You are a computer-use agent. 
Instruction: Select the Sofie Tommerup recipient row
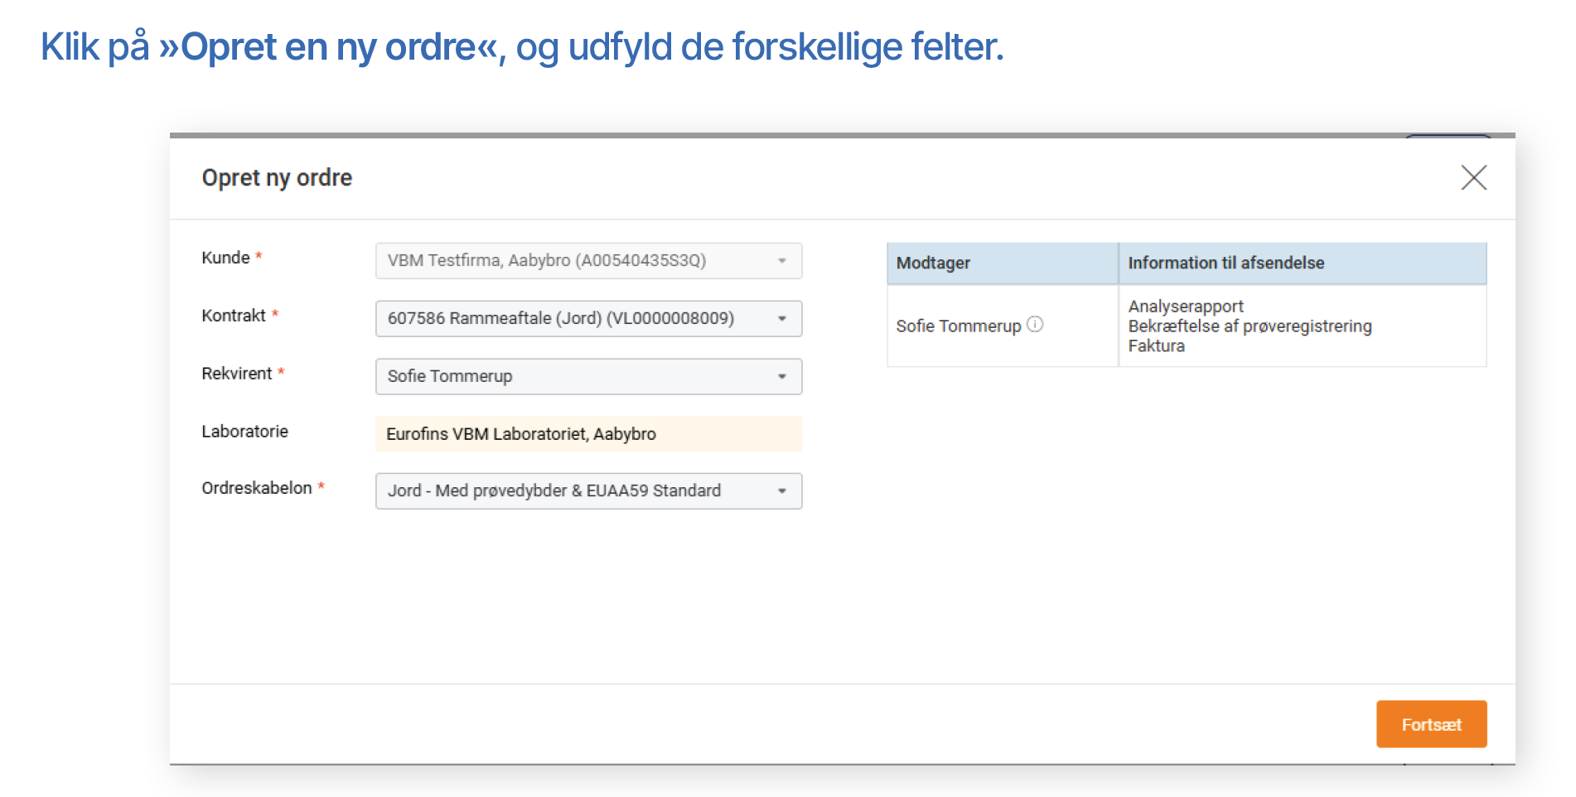click(957, 326)
